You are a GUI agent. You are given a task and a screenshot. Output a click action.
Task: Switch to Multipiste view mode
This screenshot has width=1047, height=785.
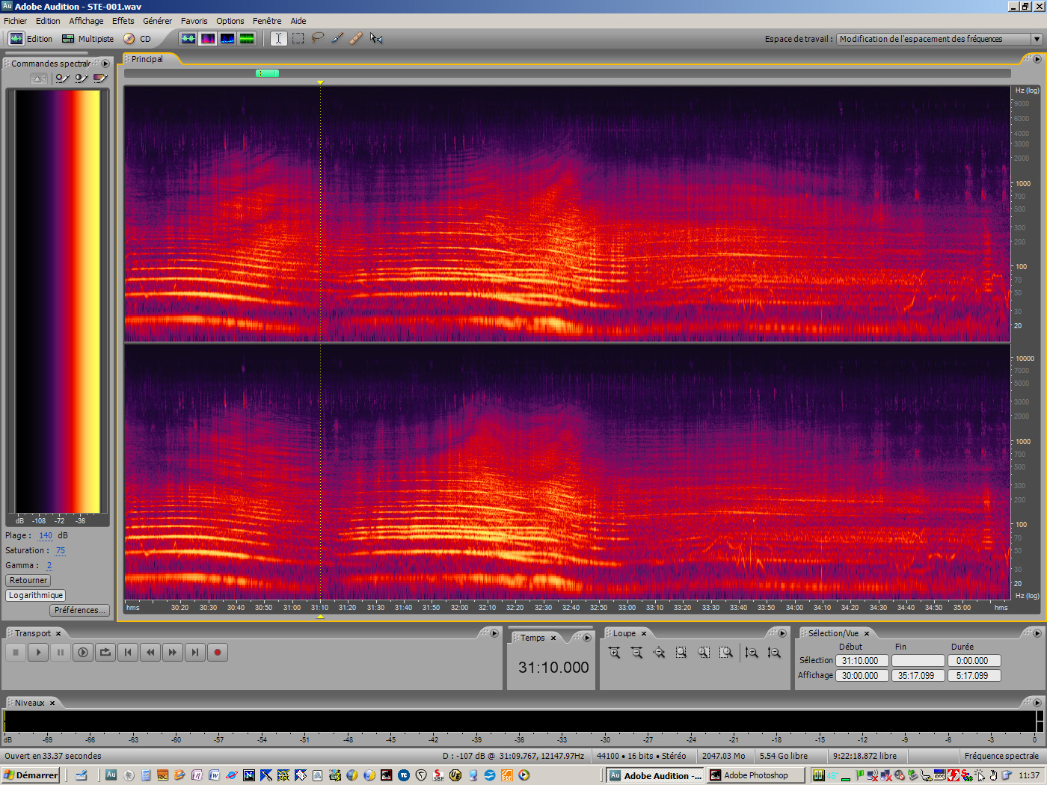click(x=88, y=39)
